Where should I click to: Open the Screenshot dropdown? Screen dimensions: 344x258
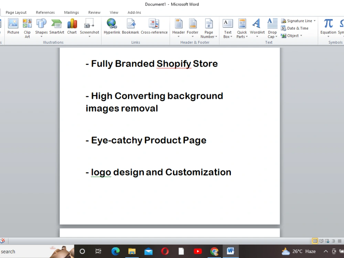[x=89, y=28]
